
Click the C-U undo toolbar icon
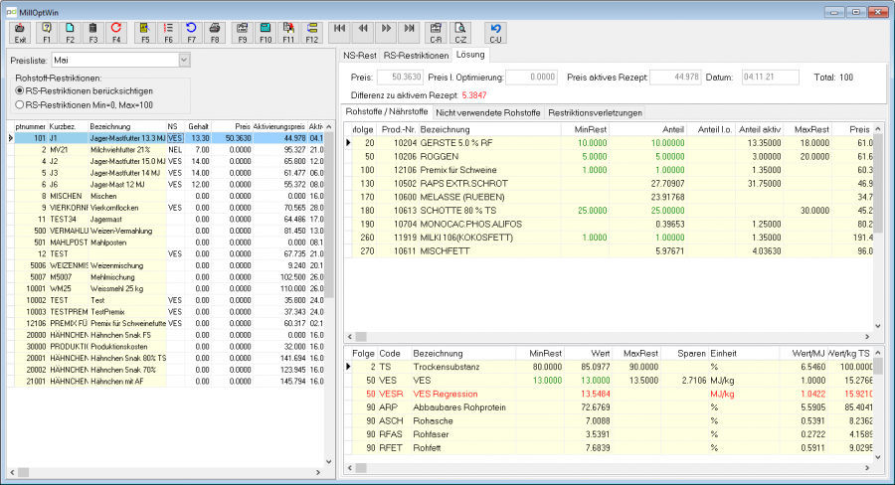[495, 33]
